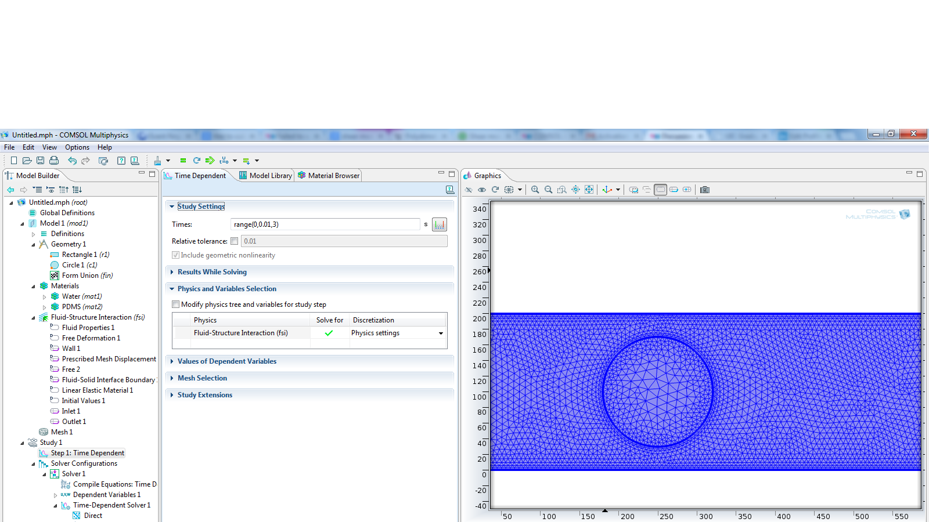
Task: Expand the Mesh Selection section
Action: (202, 378)
